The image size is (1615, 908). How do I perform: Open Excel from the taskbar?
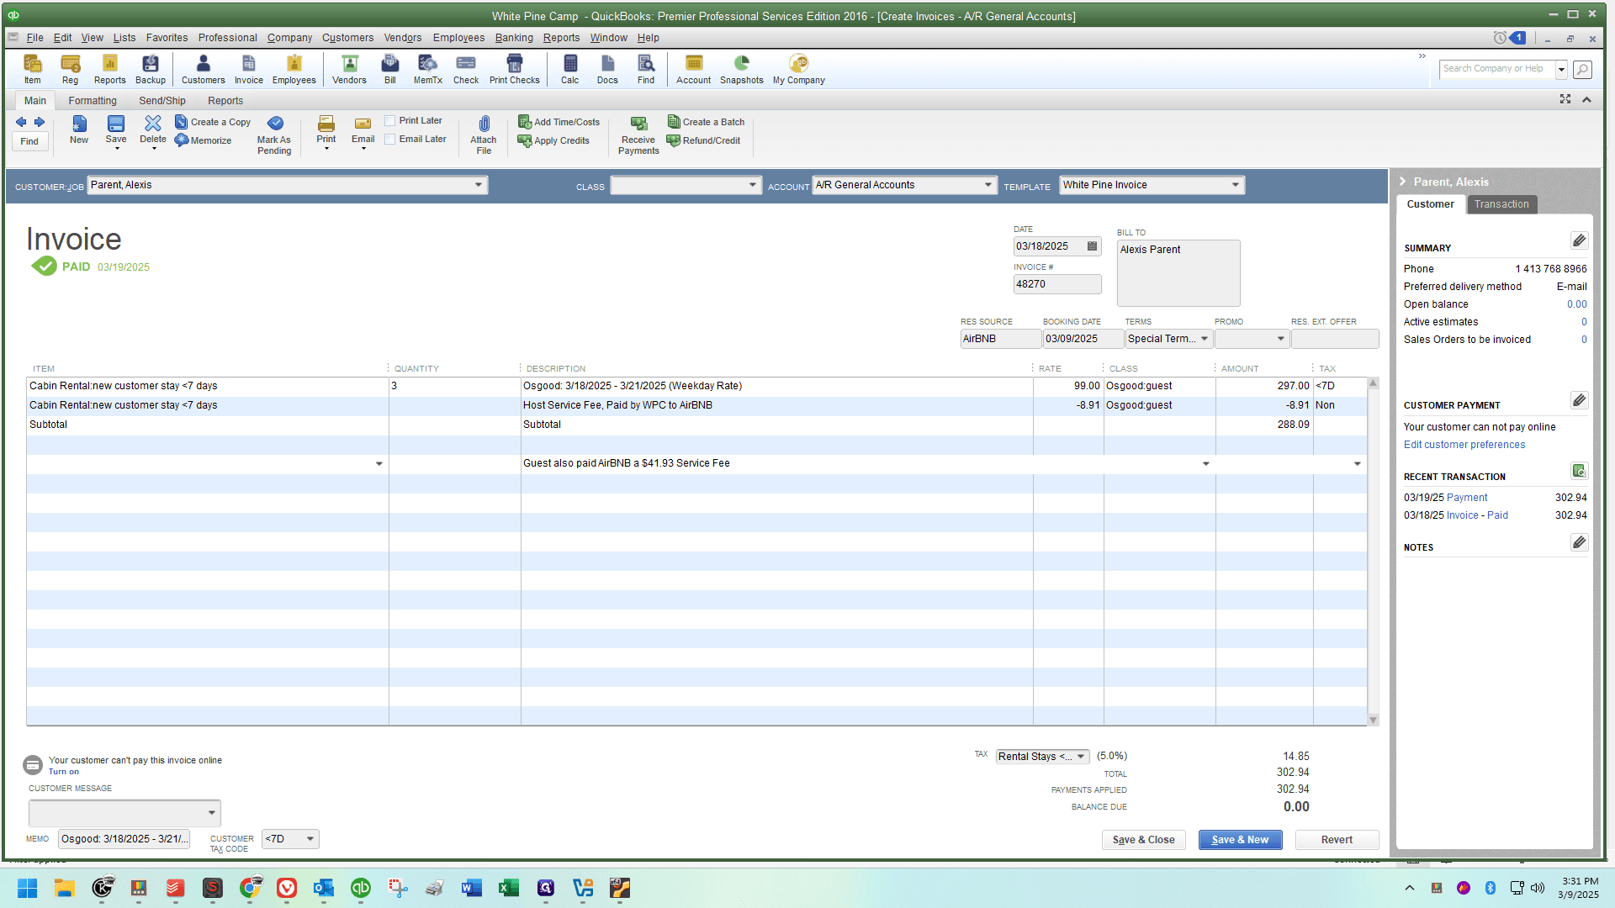click(x=508, y=888)
